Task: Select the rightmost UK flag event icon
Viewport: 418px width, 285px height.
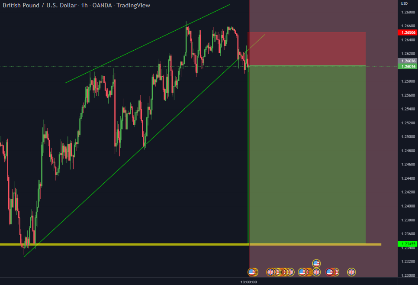Action: coord(351,272)
